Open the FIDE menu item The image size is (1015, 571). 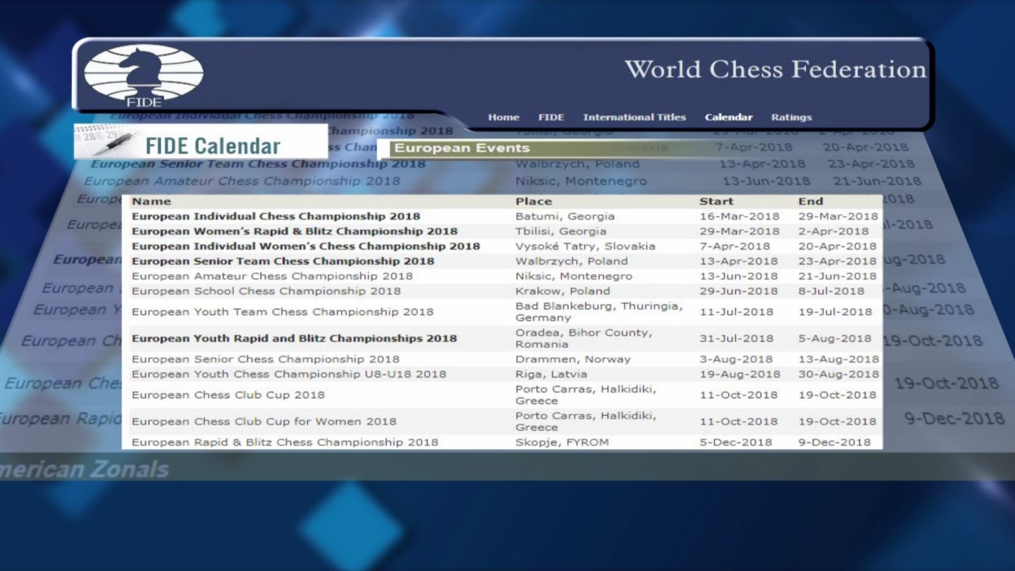(x=551, y=117)
